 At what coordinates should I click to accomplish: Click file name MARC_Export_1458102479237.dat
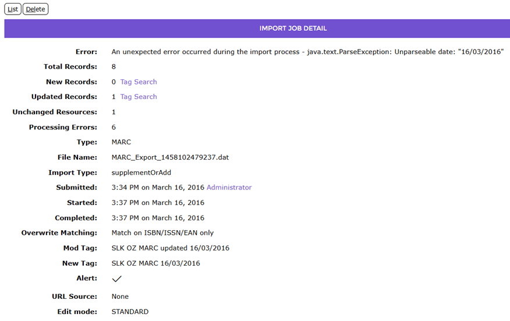click(170, 157)
